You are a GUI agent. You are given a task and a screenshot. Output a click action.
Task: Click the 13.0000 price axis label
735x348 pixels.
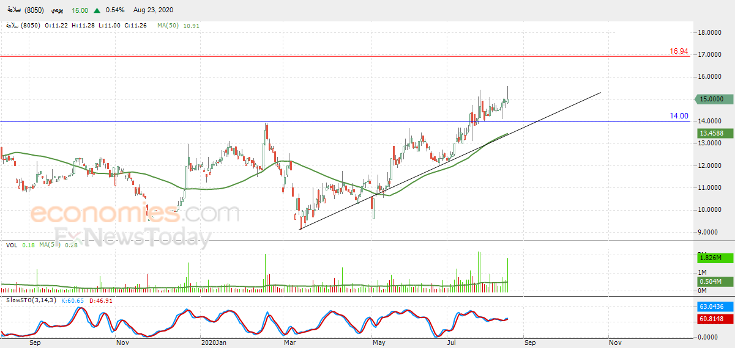point(711,143)
